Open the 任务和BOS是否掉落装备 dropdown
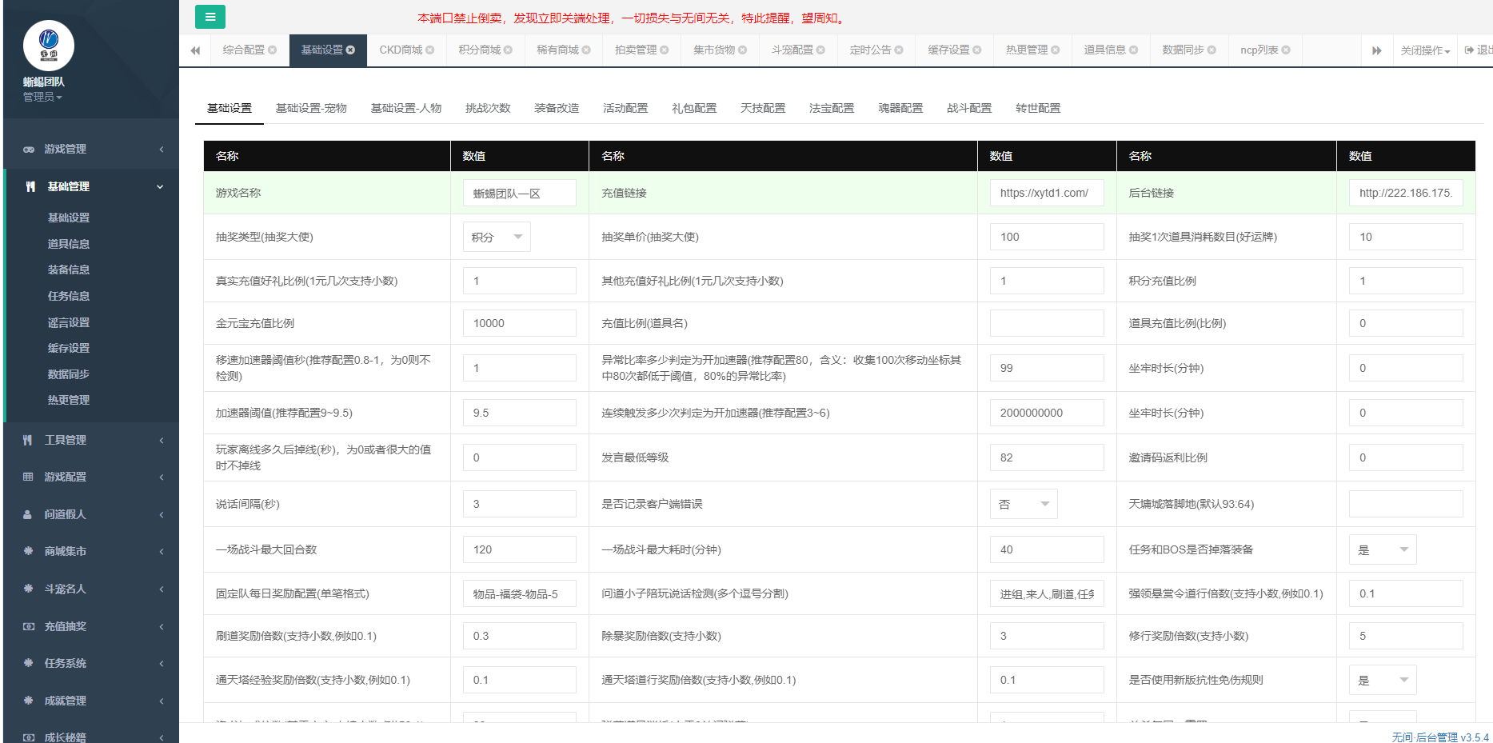The height and width of the screenshot is (743, 1493). [1383, 549]
